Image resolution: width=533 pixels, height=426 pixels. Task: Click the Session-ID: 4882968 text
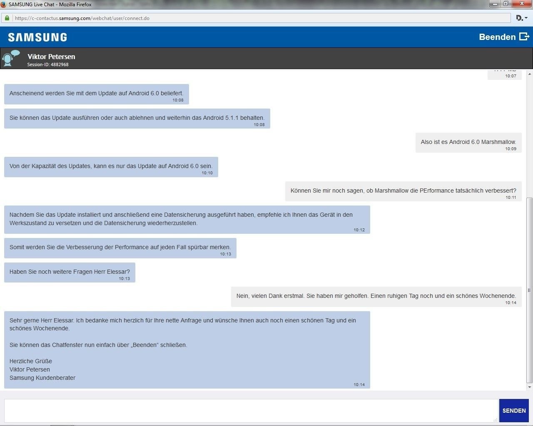click(48, 64)
